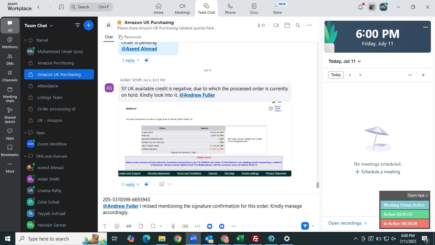The image size is (435, 245).
Task: Send the message with blue arrow
Action: point(305,226)
